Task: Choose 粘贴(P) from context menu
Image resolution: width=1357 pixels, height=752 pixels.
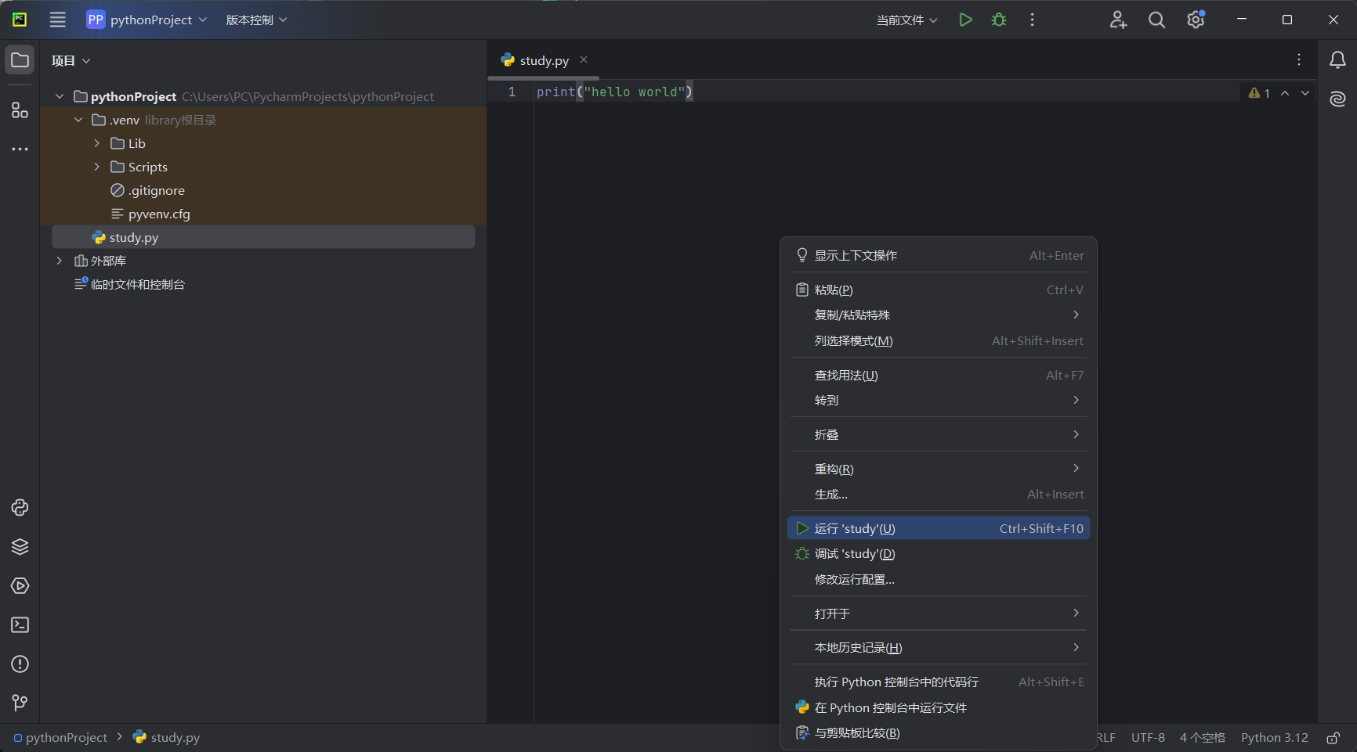Action: click(939, 290)
